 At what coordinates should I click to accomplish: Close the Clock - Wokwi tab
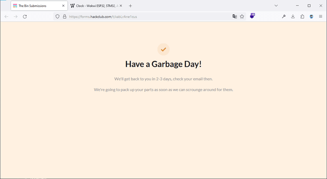(121, 6)
